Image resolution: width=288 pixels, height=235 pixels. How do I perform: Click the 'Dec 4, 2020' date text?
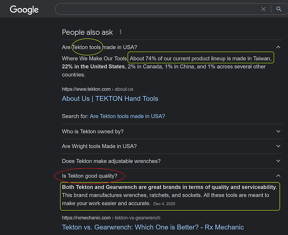(x=164, y=204)
